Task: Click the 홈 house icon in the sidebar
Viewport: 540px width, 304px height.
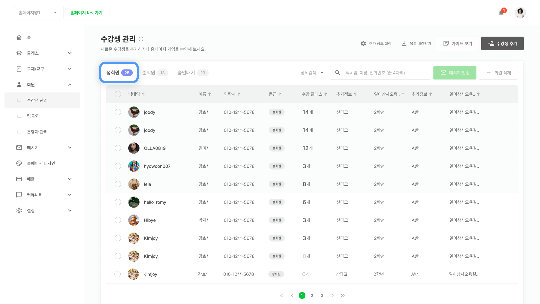Action: point(19,37)
